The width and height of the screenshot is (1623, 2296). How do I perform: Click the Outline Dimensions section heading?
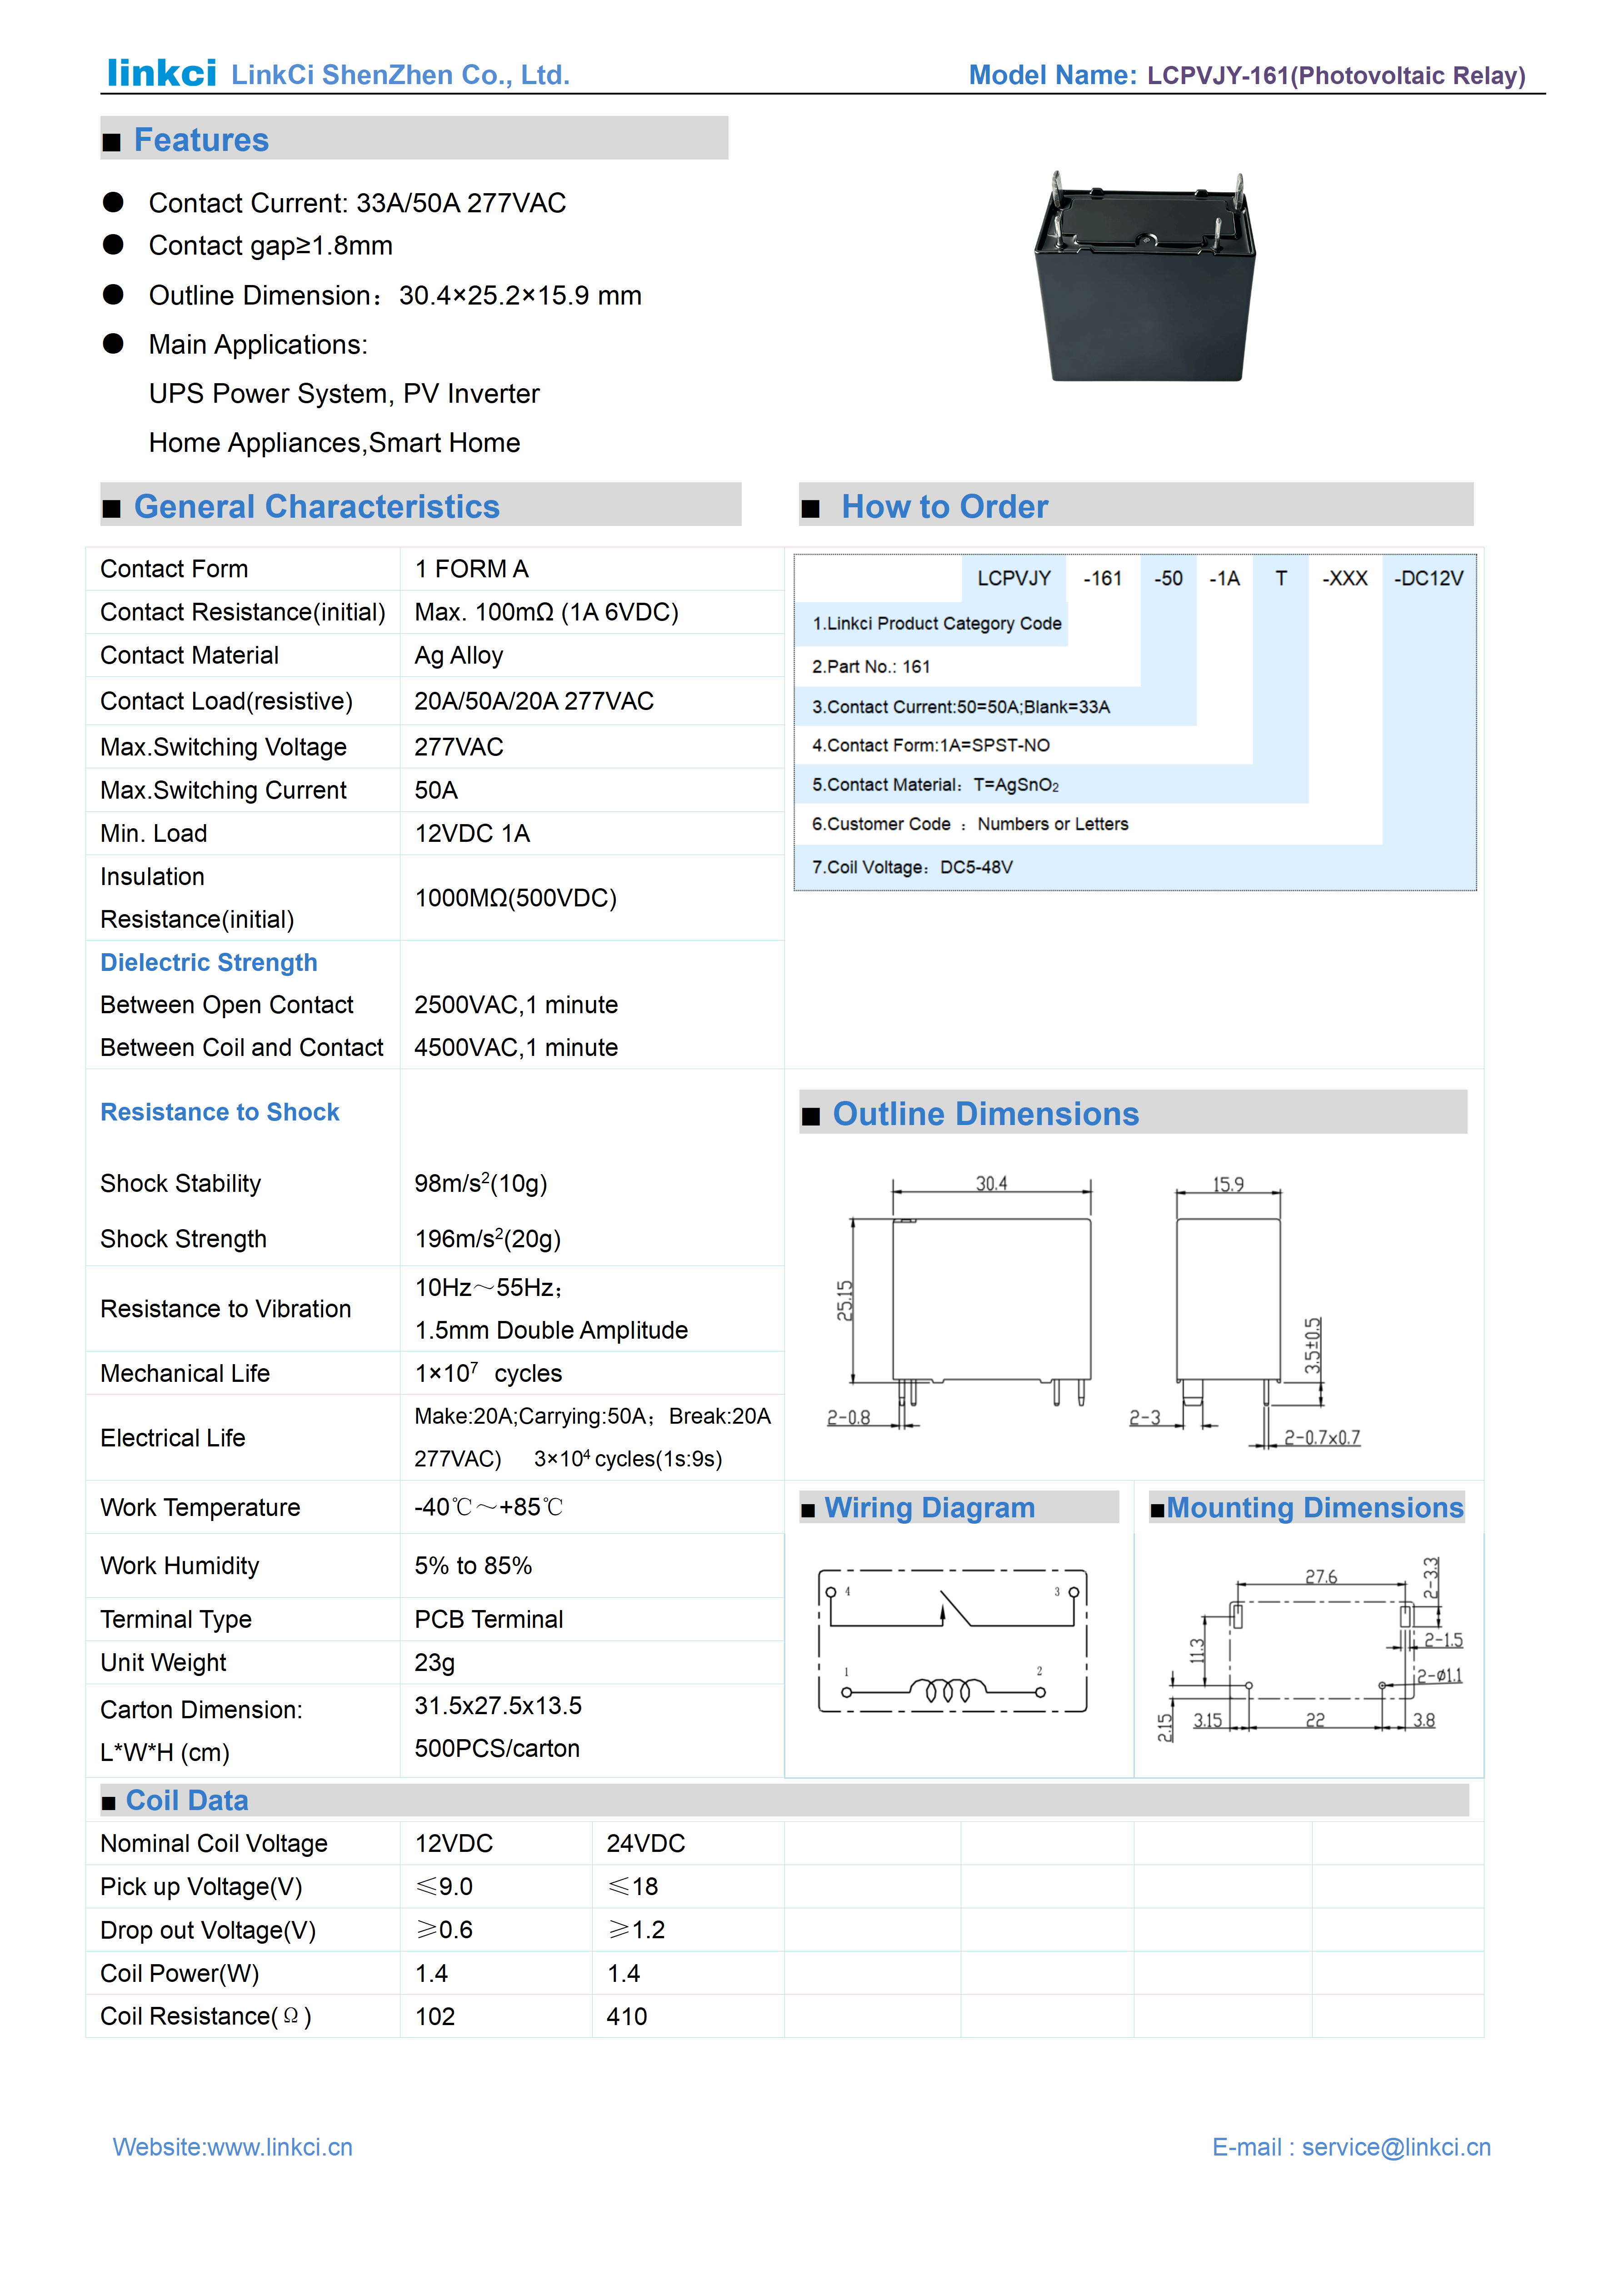click(x=985, y=1114)
